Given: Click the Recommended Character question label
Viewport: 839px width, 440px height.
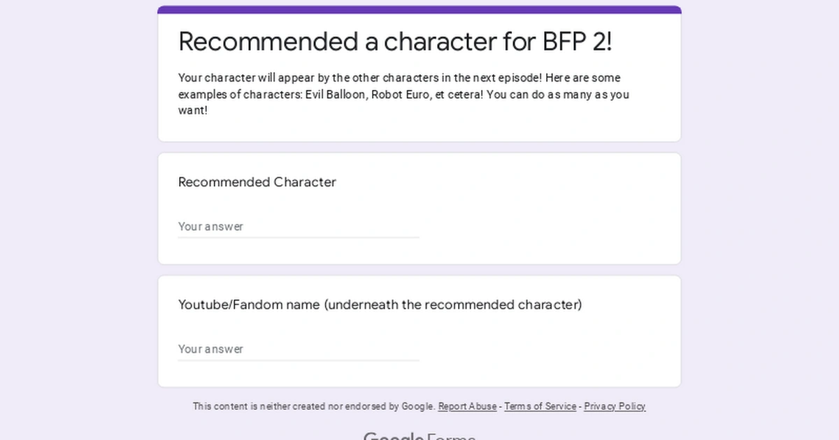Looking at the screenshot, I should tap(257, 182).
